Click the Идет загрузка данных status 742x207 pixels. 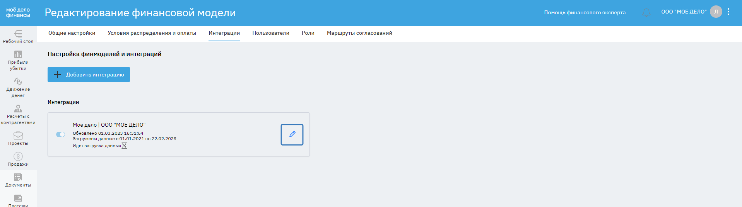pyautogui.click(x=97, y=146)
